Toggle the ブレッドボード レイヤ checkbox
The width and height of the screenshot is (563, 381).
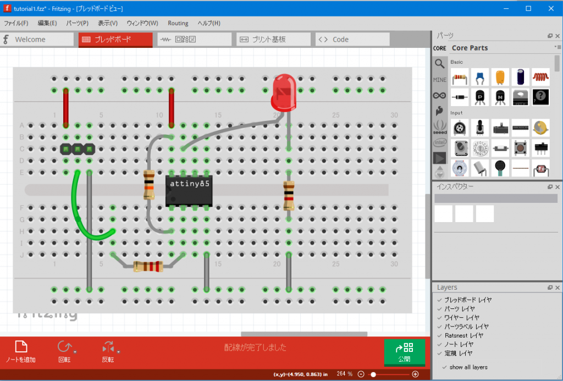pyautogui.click(x=439, y=300)
